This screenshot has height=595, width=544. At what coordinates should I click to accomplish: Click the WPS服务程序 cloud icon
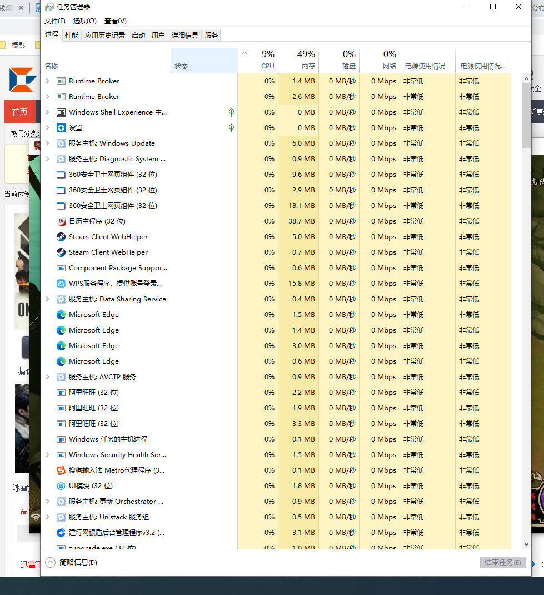coord(61,284)
